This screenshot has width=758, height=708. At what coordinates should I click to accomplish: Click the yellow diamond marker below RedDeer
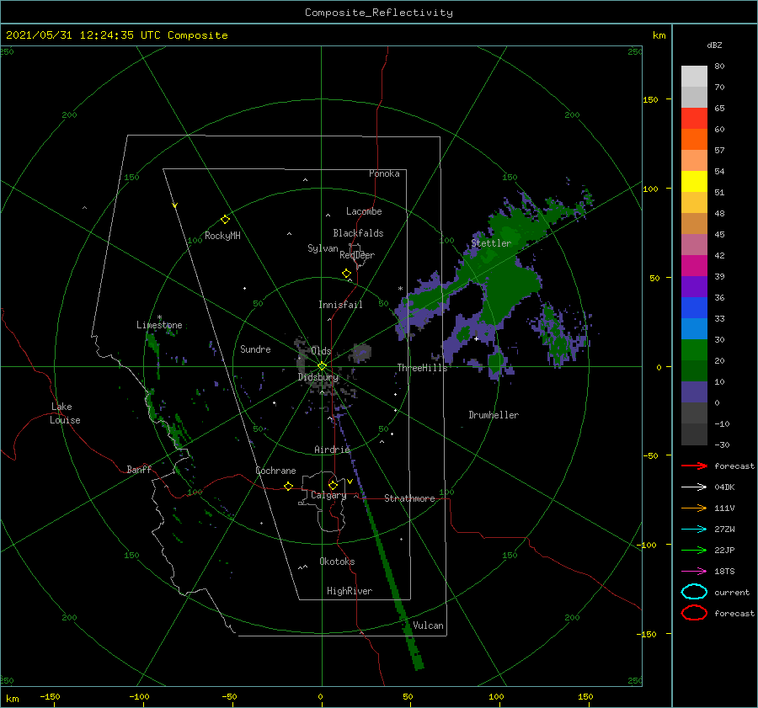[347, 274]
